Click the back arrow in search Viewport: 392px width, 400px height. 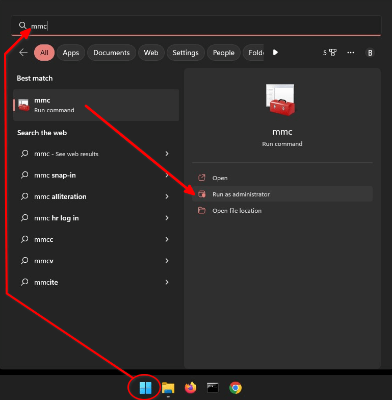click(23, 53)
